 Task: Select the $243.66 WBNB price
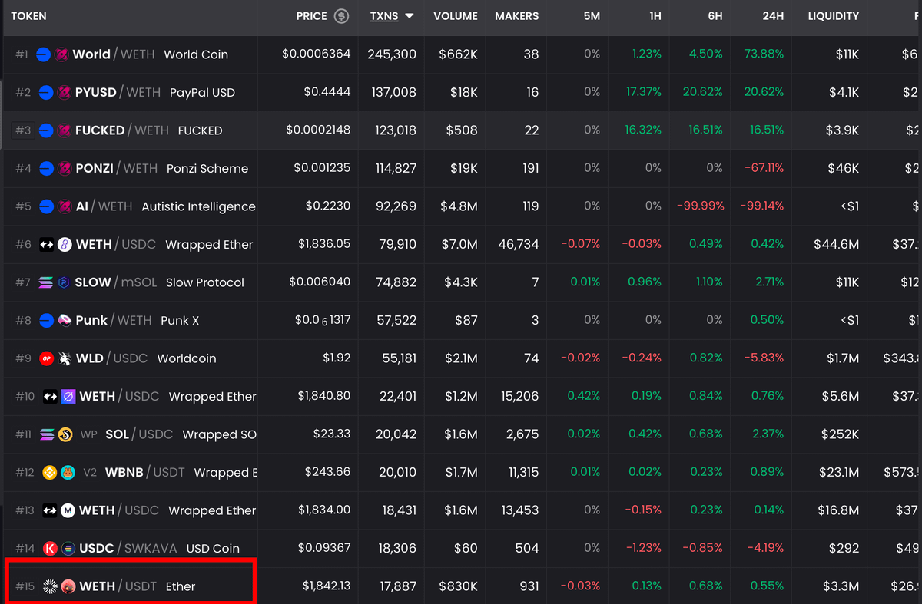coord(327,472)
